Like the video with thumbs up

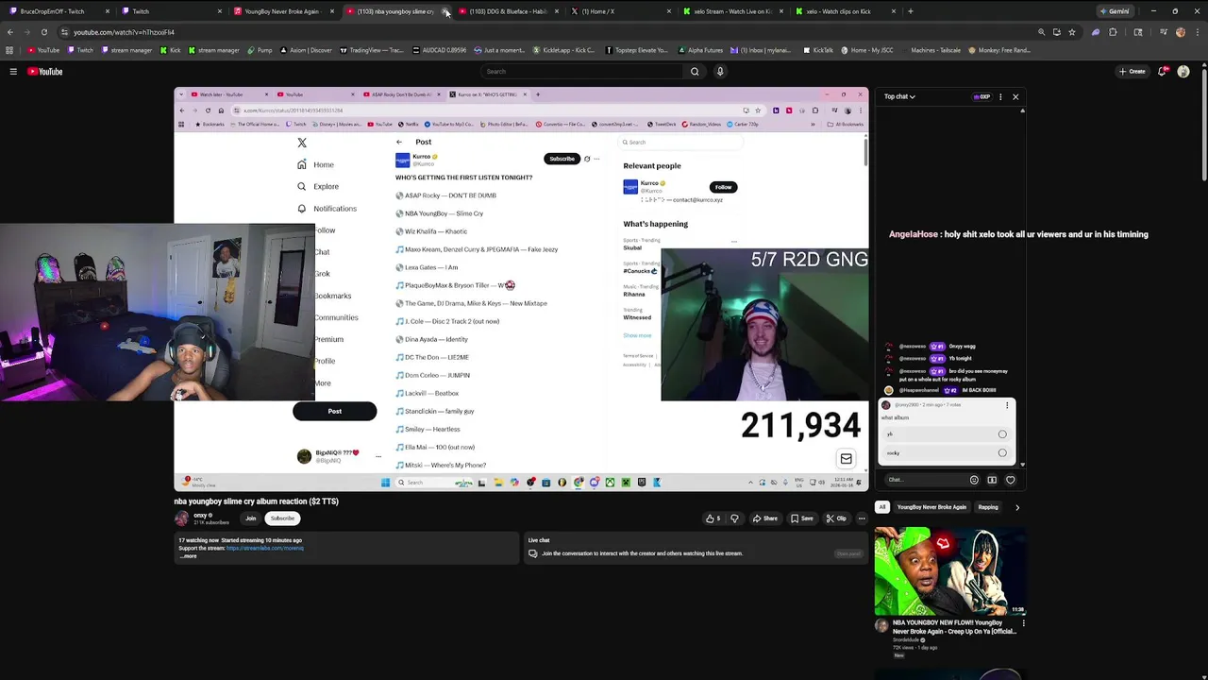tap(713, 518)
